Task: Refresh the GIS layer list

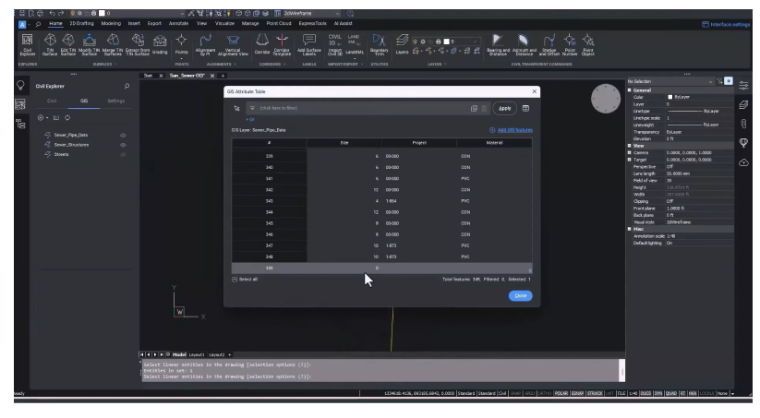Action: (67, 118)
